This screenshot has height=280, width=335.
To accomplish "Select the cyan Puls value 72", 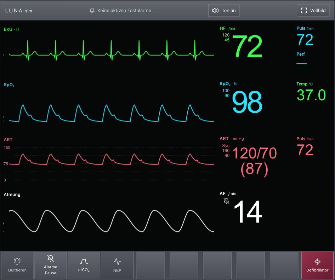I will (305, 40).
